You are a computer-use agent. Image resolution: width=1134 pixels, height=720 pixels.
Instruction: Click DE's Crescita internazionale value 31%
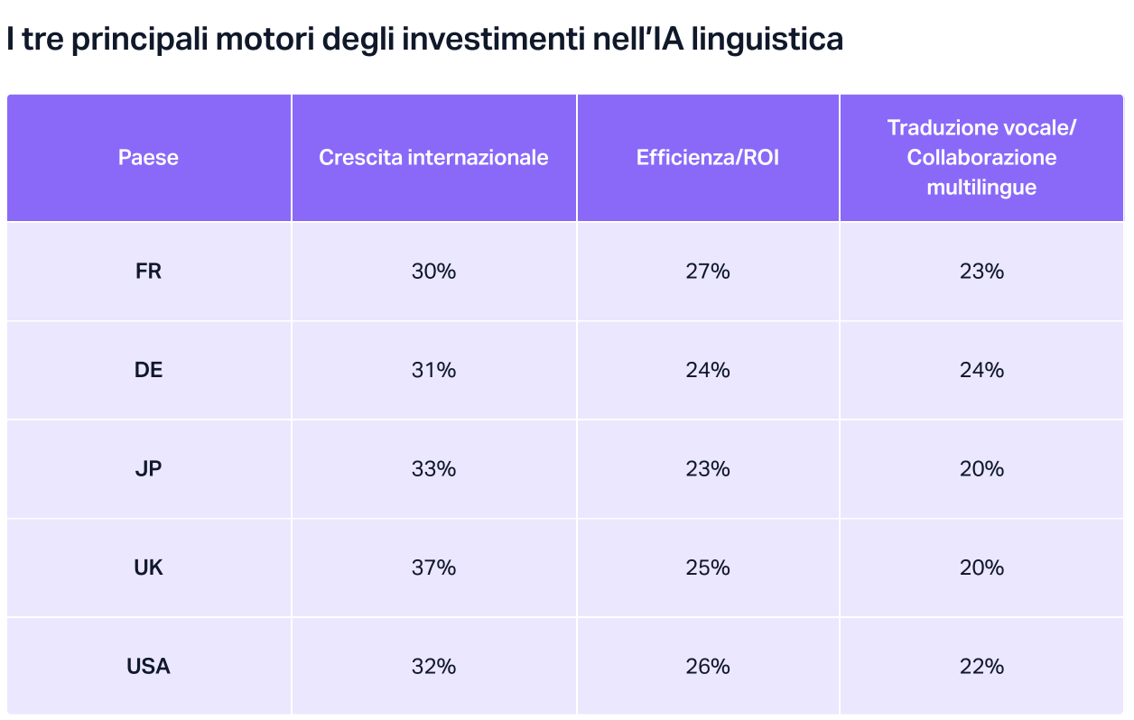[433, 370]
